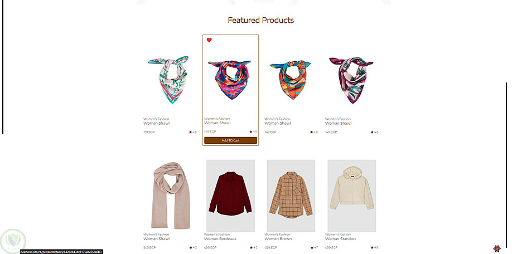This screenshot has height=254, width=522.
Task: Click the Woman Standart product title
Action: pyautogui.click(x=341, y=239)
